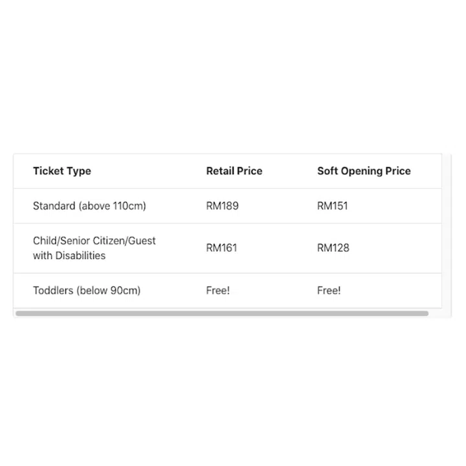Click Free! in the Retail Price column
The height and width of the screenshot is (466, 466).
coord(217,291)
